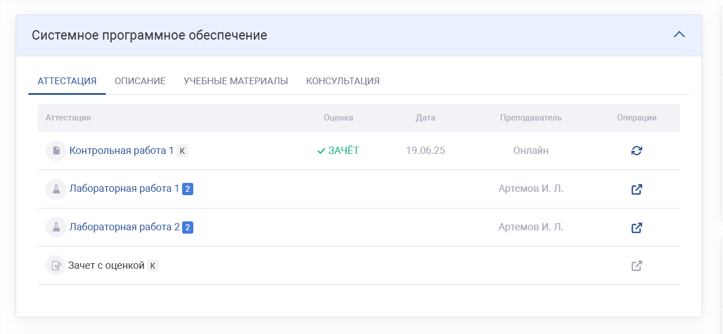The image size is (723, 334).
Task: Open the Лабораторная работа 2 link
Action: 124,227
